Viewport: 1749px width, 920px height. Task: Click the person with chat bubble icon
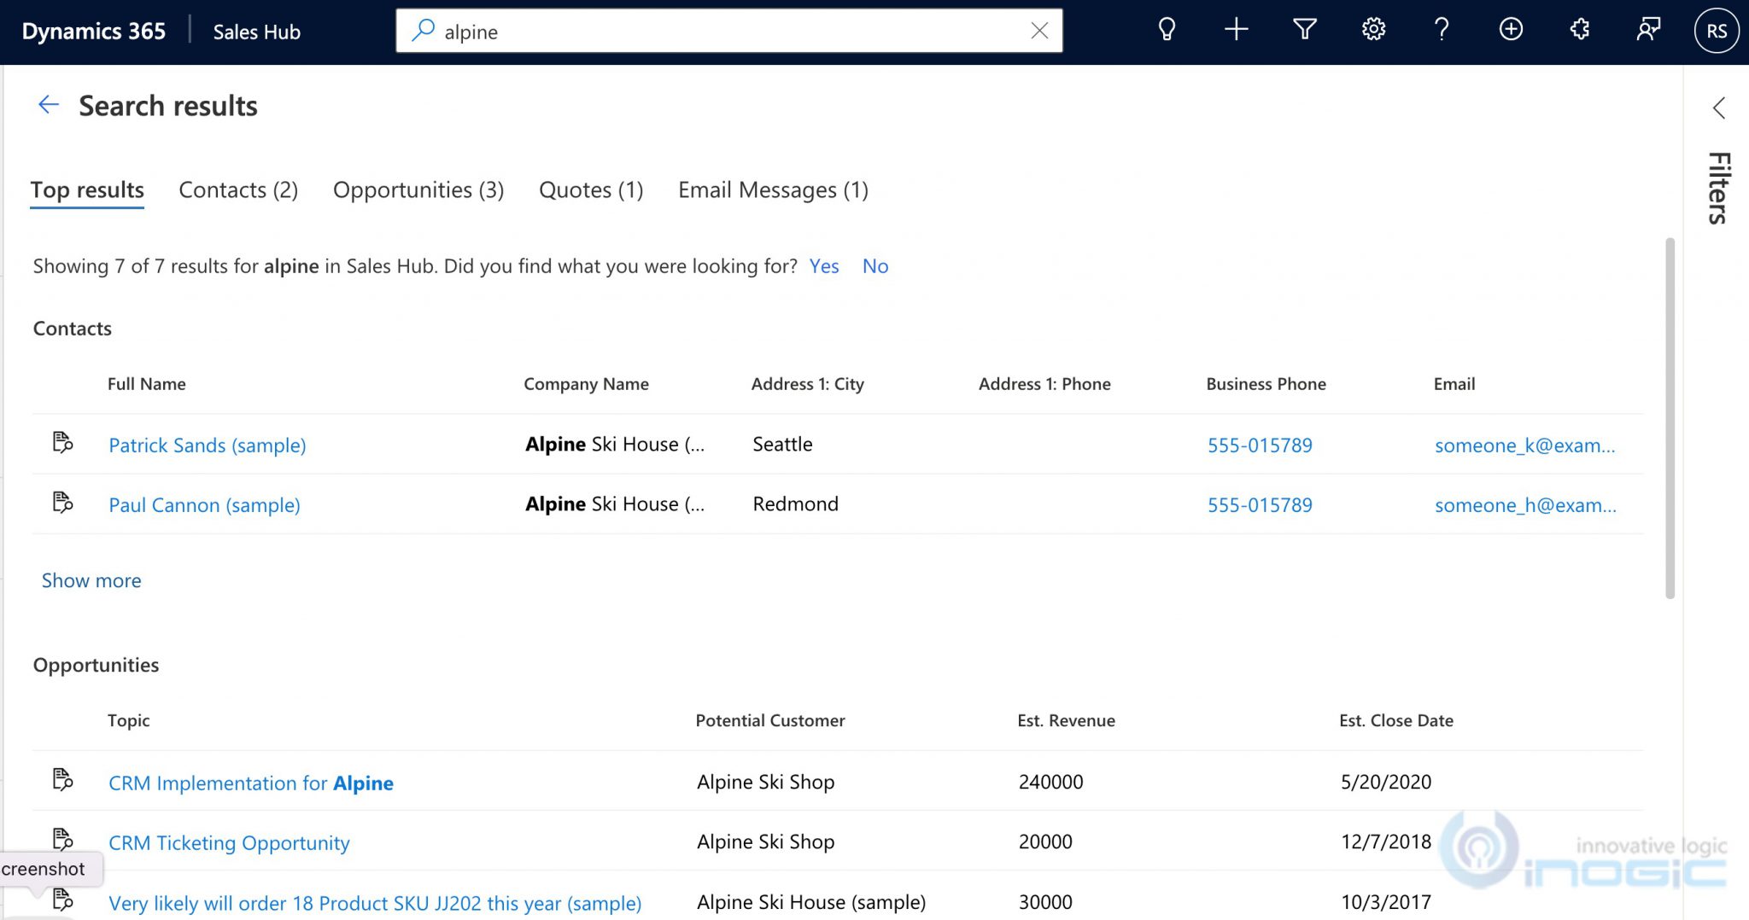(x=1647, y=29)
